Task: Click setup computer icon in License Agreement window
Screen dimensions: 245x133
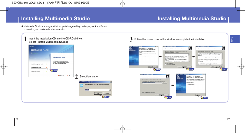Action: pyautogui.click(x=190, y=49)
